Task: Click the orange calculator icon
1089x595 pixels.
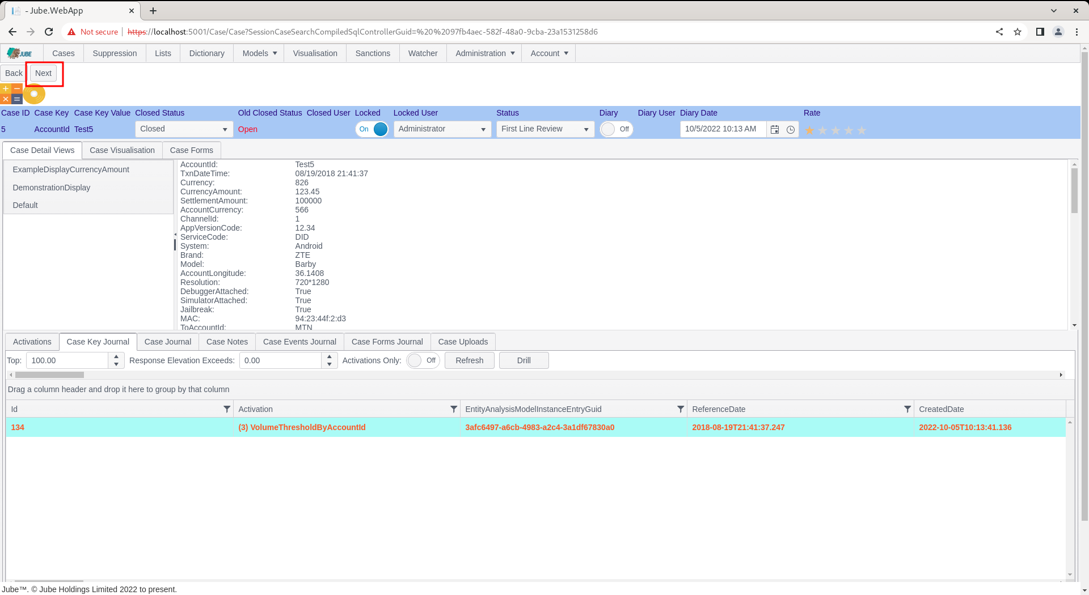Action: pos(11,94)
